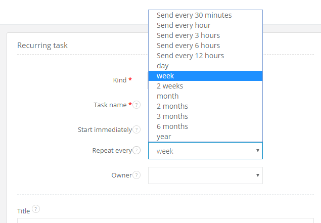Pick 'Send every 3 hours' option
Viewport: 321px width, 223px height.
[188, 35]
